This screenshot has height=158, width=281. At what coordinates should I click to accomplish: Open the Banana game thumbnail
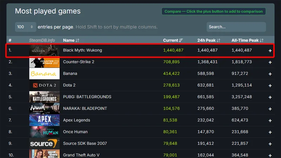pos(45,73)
